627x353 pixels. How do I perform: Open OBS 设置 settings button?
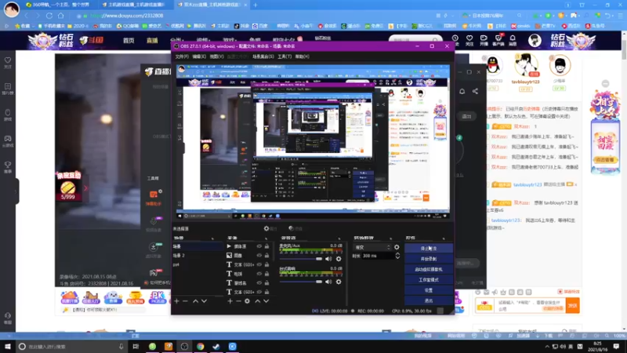(x=429, y=290)
